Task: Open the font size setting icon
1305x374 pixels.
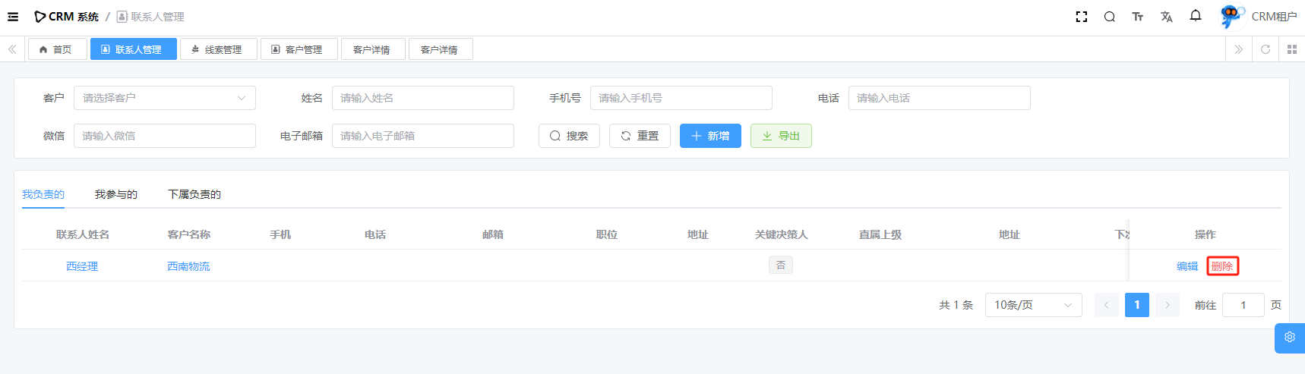Action: point(1138,17)
